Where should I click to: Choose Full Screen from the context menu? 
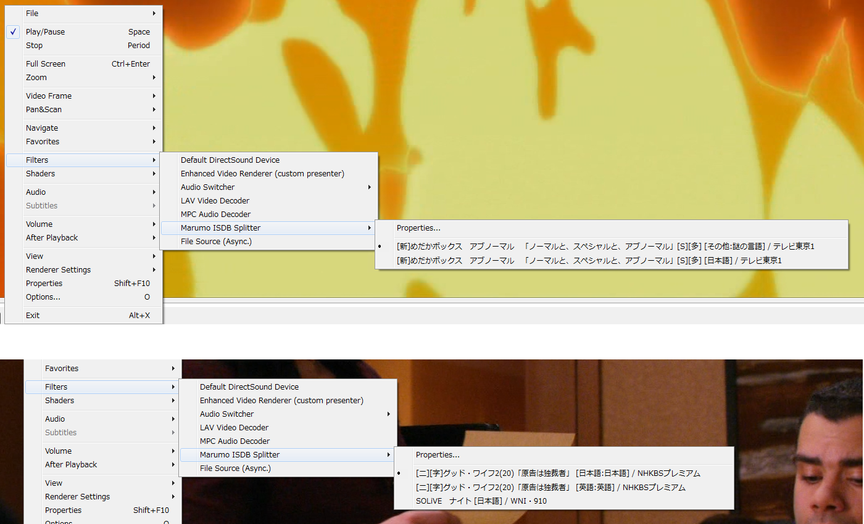click(x=46, y=64)
